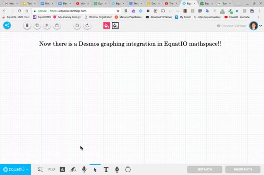Select the Desmos announcement text
Image resolution: width=264 pixels, height=175 pixels.
[x=130, y=44]
